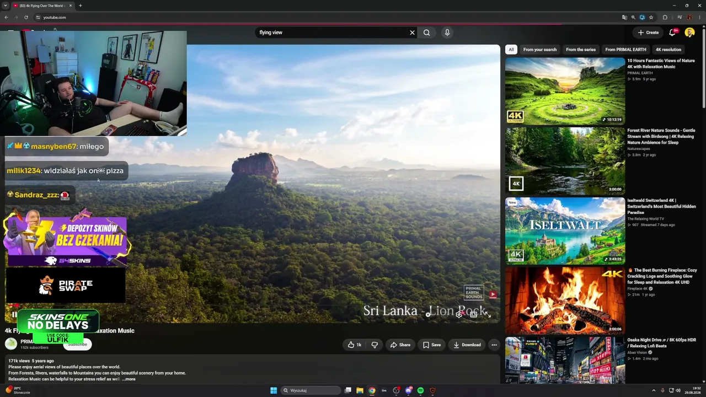Start voice search with the microphone

coord(447,33)
